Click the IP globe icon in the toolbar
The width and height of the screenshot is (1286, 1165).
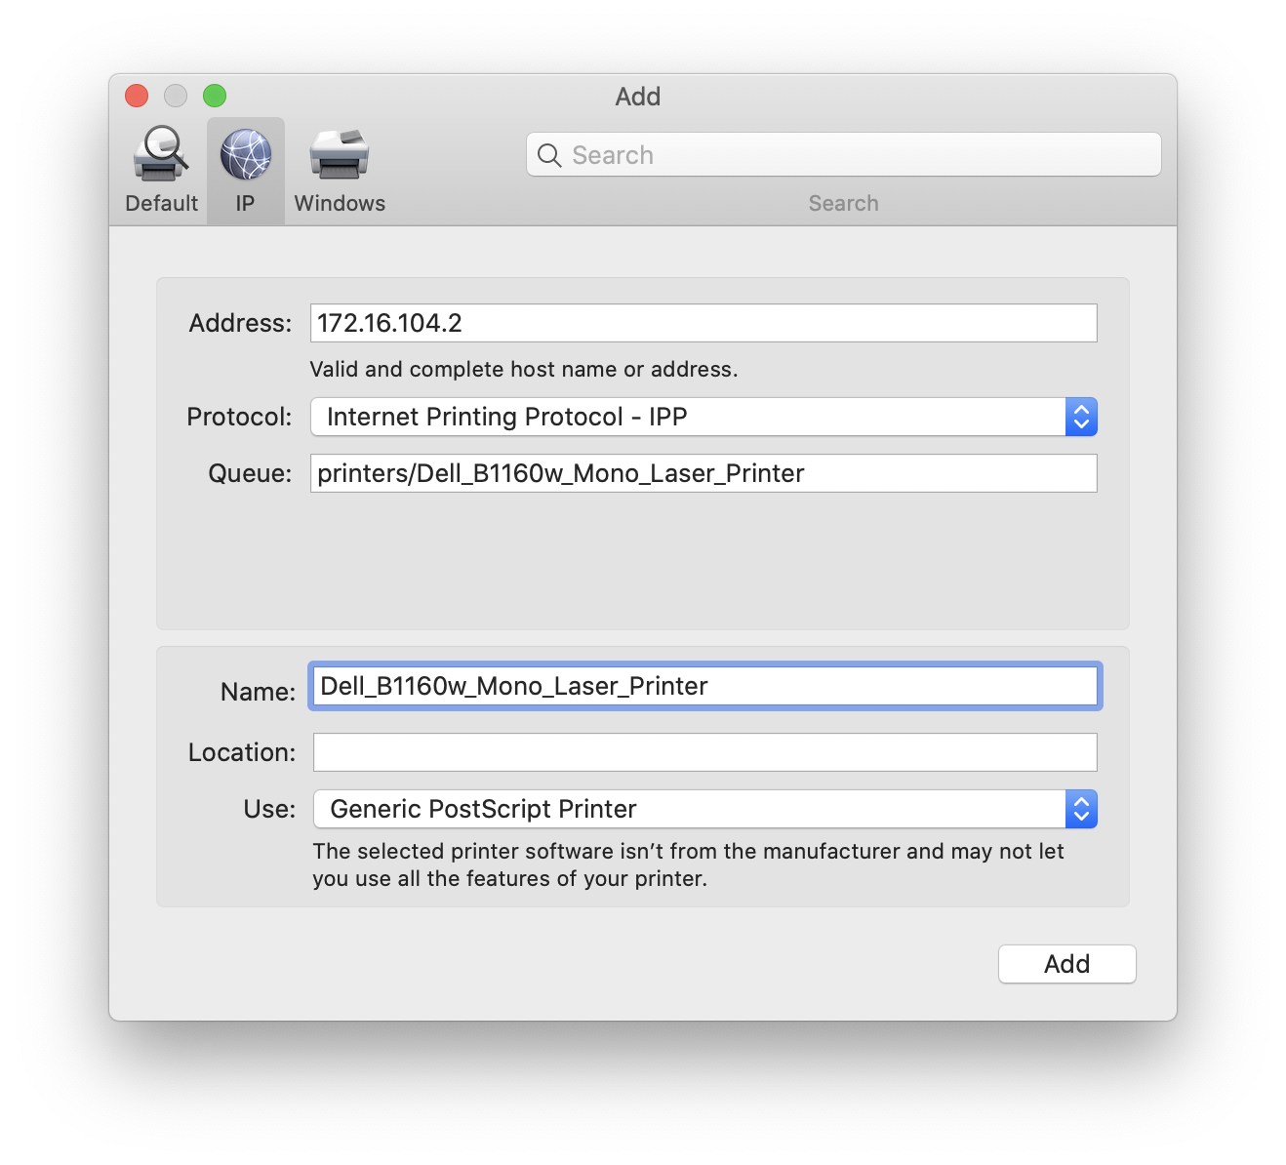coord(245,154)
